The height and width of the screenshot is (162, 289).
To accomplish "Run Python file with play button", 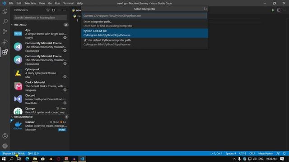I will 273,10.
